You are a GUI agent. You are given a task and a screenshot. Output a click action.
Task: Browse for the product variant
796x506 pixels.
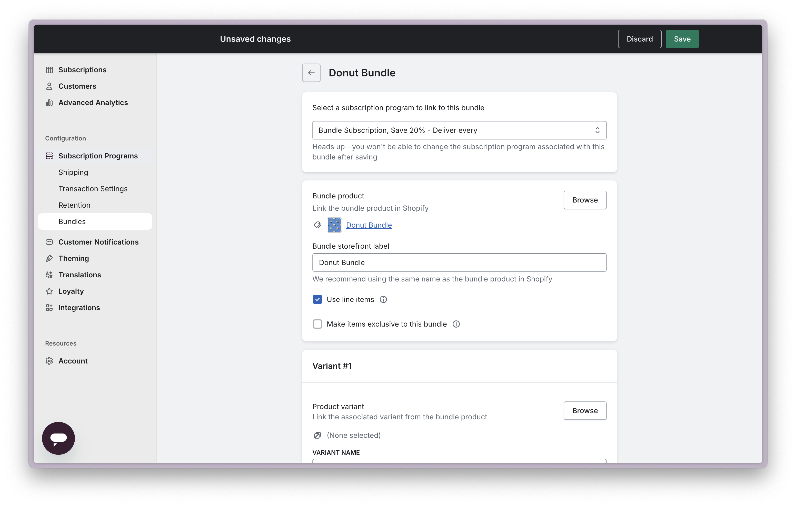coord(585,411)
